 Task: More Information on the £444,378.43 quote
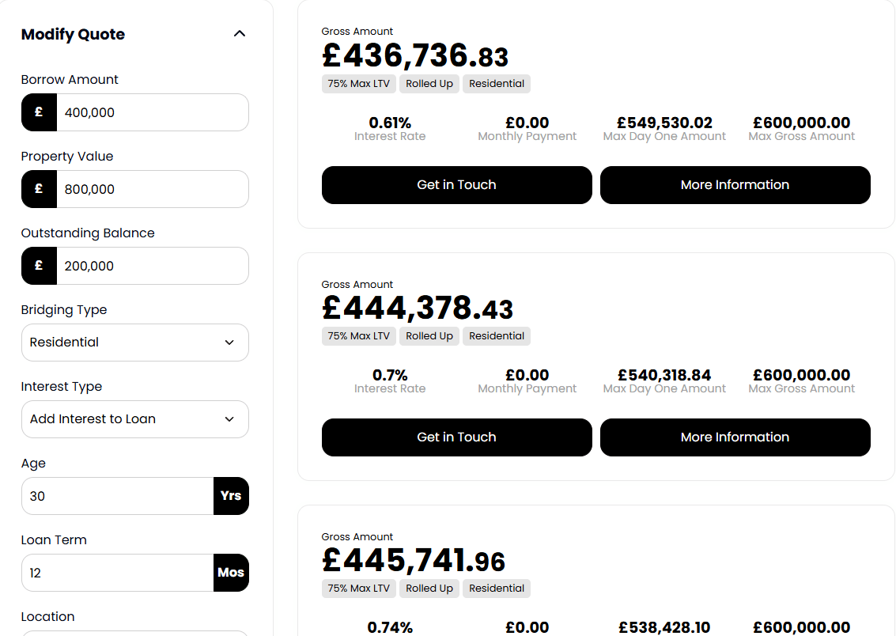pyautogui.click(x=735, y=437)
